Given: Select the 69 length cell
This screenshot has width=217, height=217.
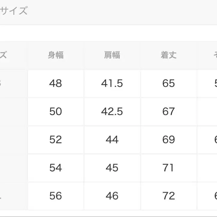Looking at the screenshot, I should [x=169, y=140].
